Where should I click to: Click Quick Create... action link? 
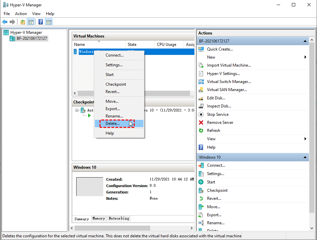[x=220, y=49]
